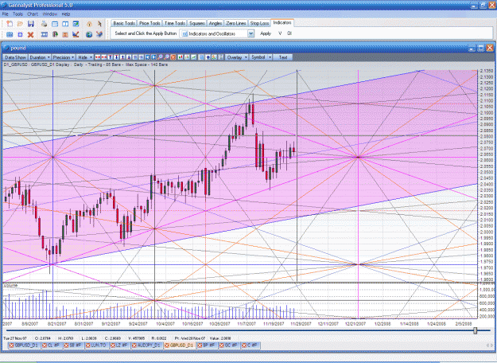Click the globe icon in main toolbar

coord(89,34)
